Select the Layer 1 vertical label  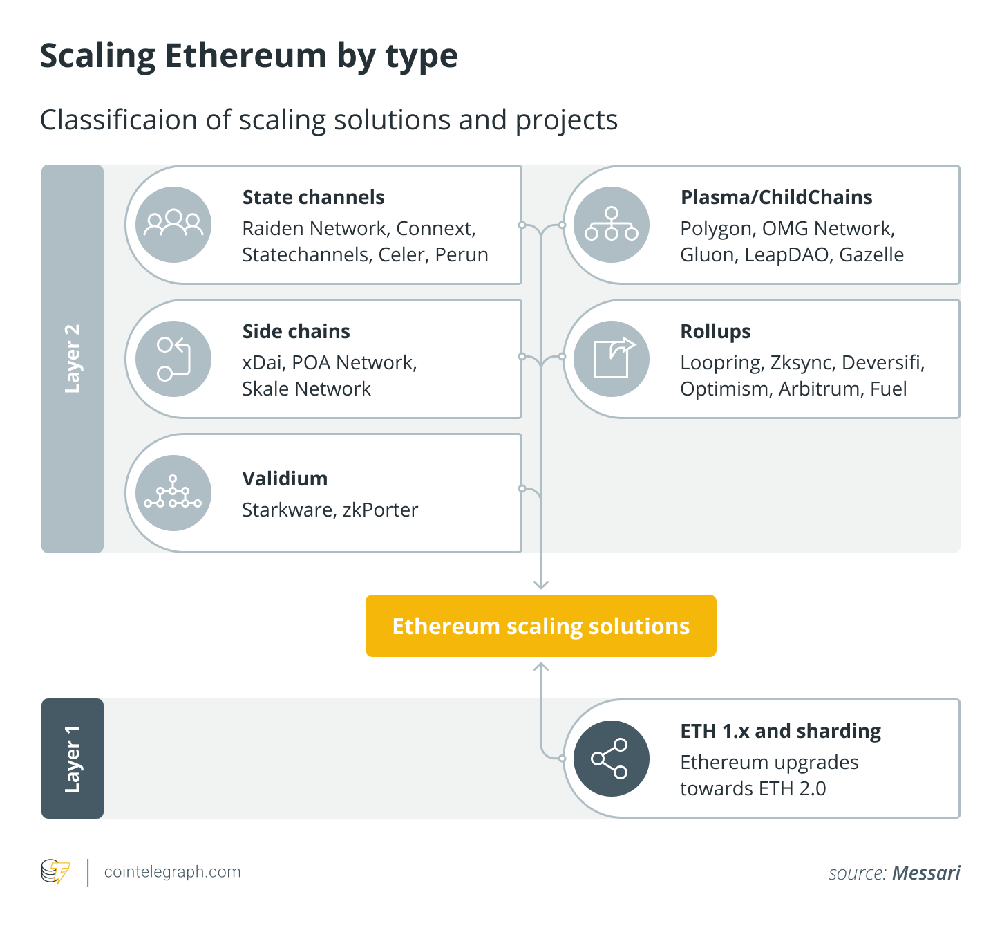click(72, 759)
